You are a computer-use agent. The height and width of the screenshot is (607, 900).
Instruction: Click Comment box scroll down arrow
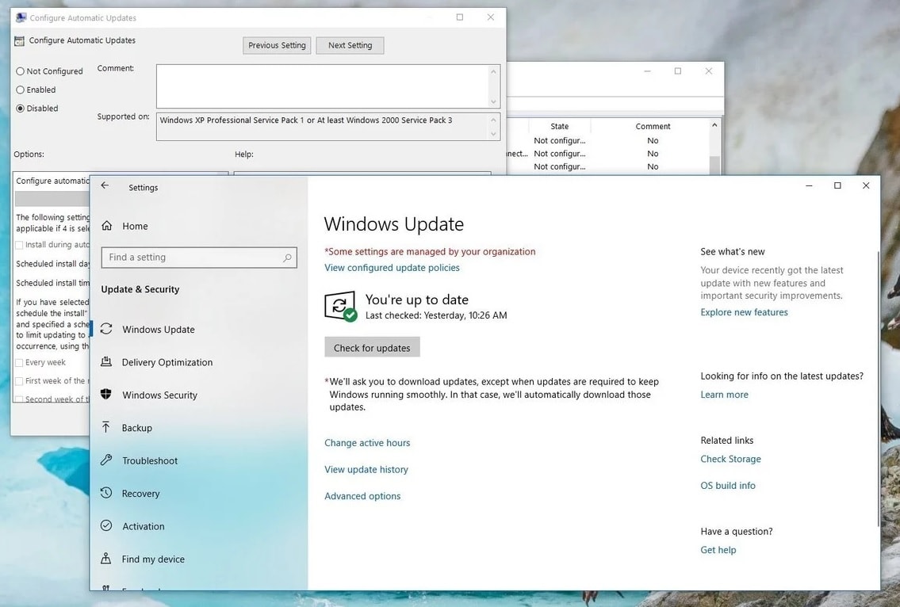[494, 101]
